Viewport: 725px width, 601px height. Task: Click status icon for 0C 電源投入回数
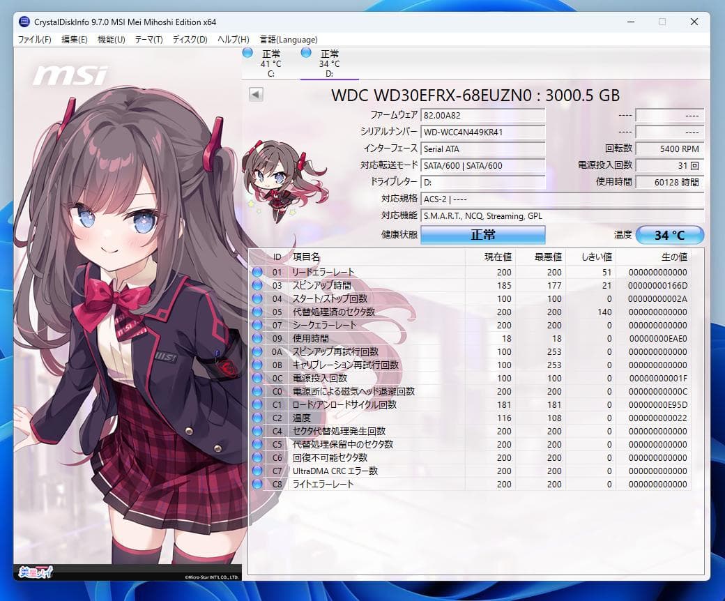[257, 378]
